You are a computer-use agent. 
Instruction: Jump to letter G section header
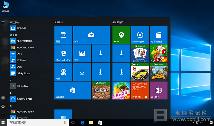[11, 106]
